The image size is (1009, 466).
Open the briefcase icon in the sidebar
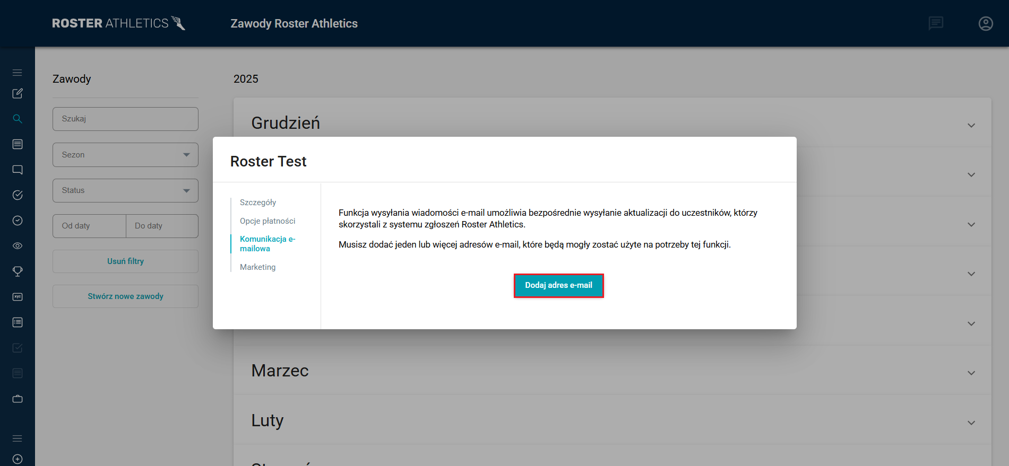coord(18,399)
